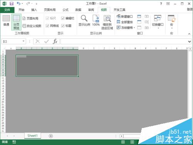Click the Select All corner of the sheet
This screenshot has width=193, height=145.
click(3, 48)
